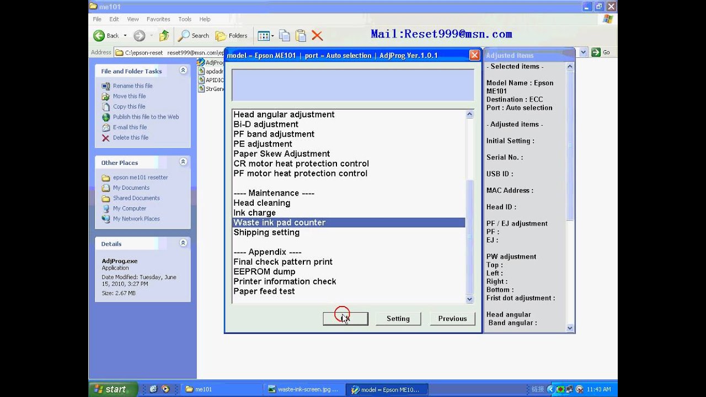Open Shared Documents from Other Places

point(136,198)
